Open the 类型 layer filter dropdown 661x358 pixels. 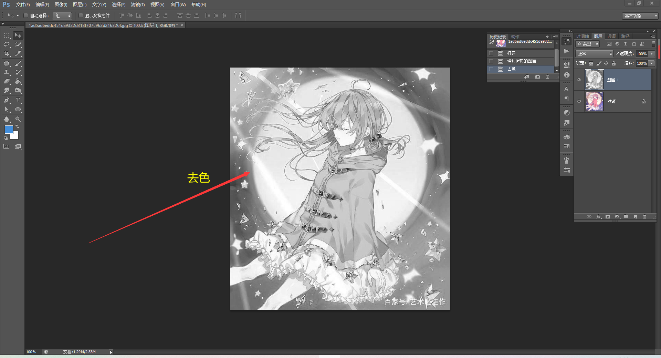pos(588,44)
